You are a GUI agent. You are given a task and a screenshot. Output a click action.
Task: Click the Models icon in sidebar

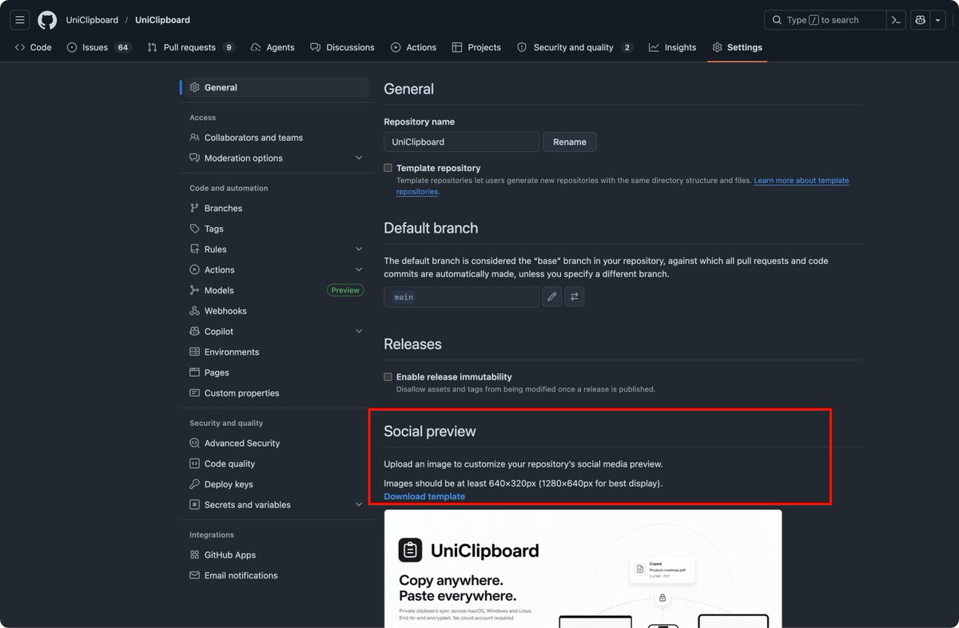pos(194,291)
